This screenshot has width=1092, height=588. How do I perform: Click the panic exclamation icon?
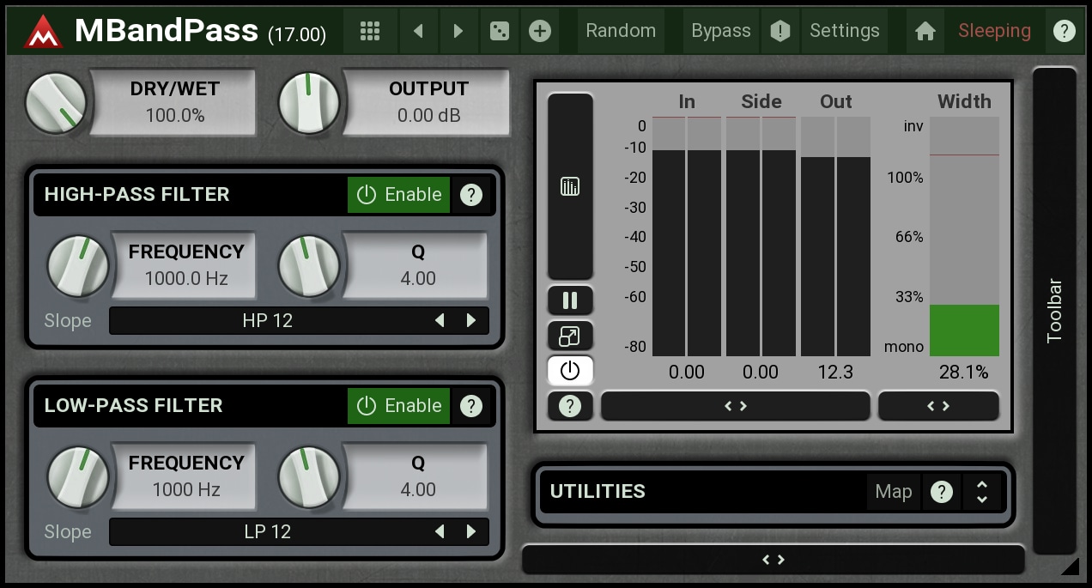[780, 31]
